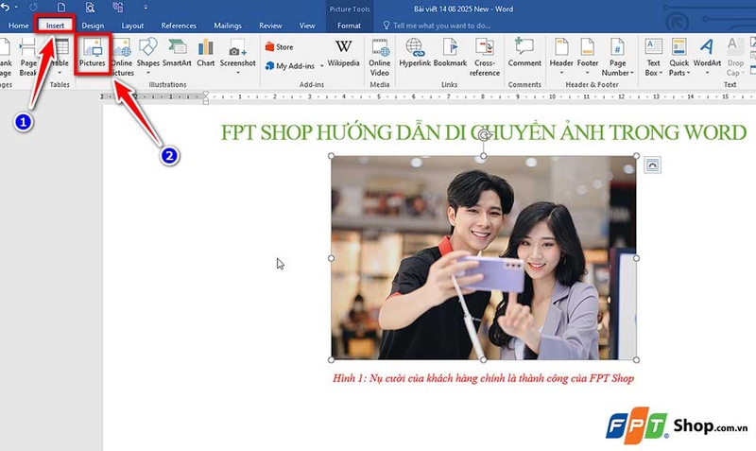Insert a Chart
The width and height of the screenshot is (756, 451).
(206, 53)
